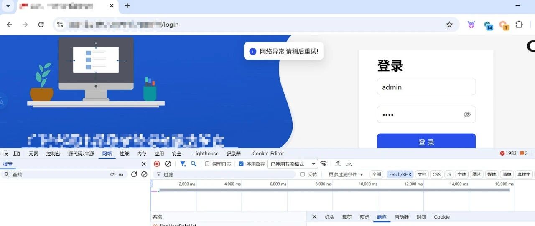Switch to the 元素 DevTools tab

[33, 154]
